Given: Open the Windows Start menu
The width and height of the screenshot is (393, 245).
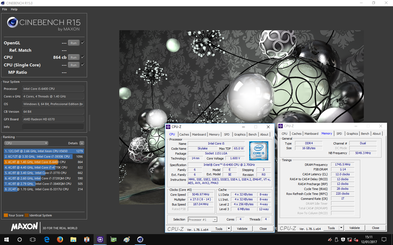Looking at the screenshot, I should 7,240.
